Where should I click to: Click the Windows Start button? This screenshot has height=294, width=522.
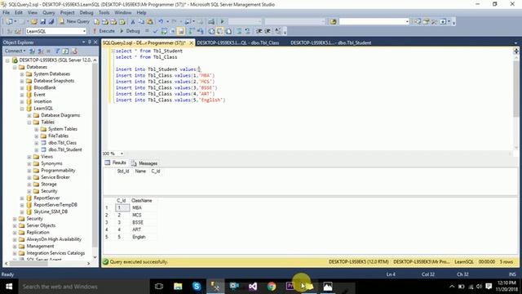[x=9, y=287]
